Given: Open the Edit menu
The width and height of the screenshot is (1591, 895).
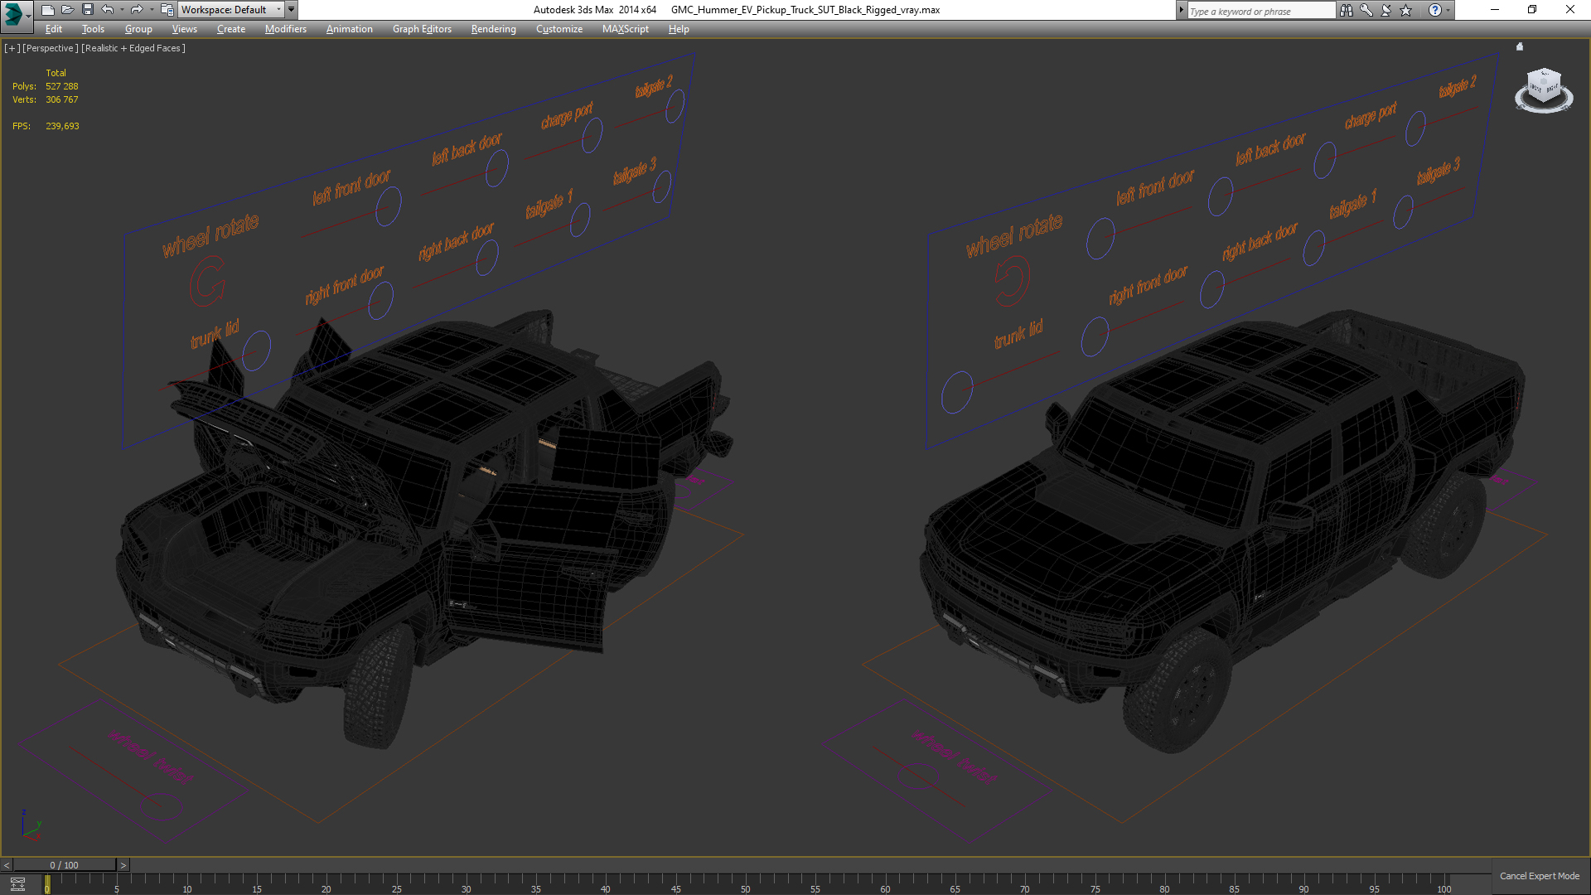Looking at the screenshot, I should pyautogui.click(x=54, y=29).
